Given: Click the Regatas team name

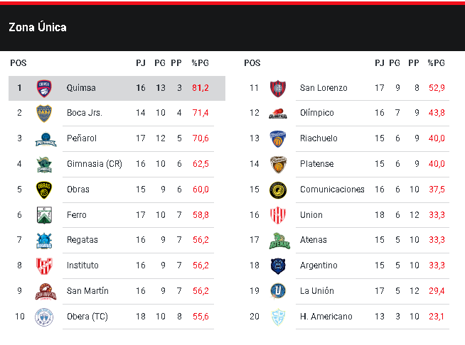Looking at the screenshot, I should (x=82, y=241).
